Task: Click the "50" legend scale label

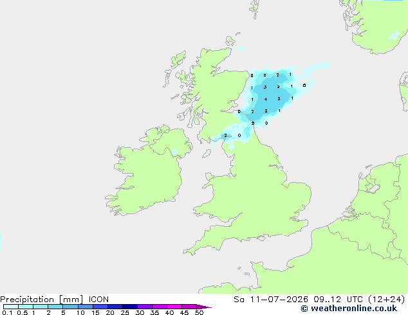Action: 199,312
